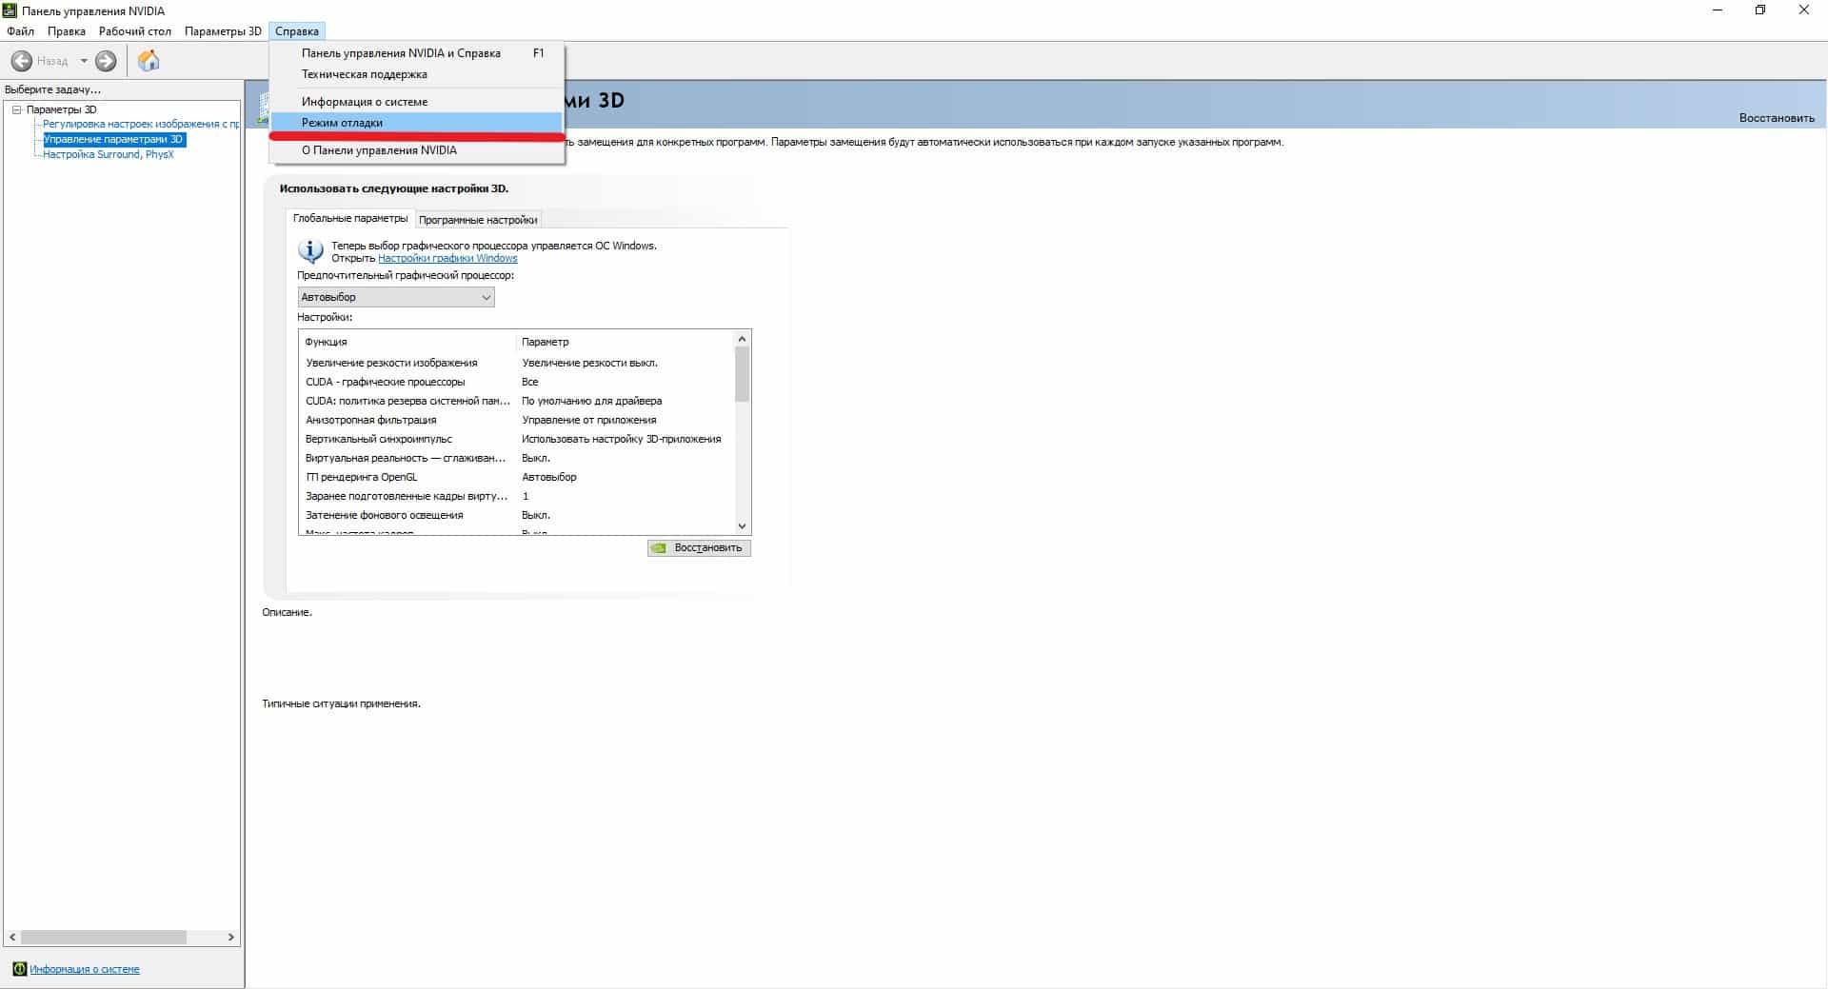Open the Автовыбор GPU dropdown
Image resolution: width=1828 pixels, height=989 pixels.
pos(396,297)
